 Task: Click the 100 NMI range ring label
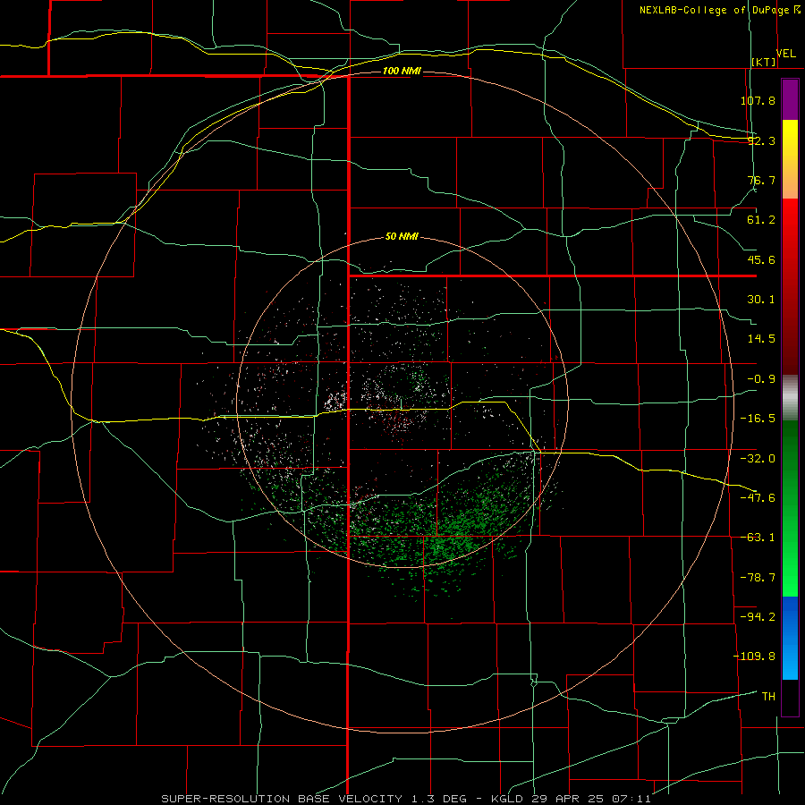click(x=402, y=71)
